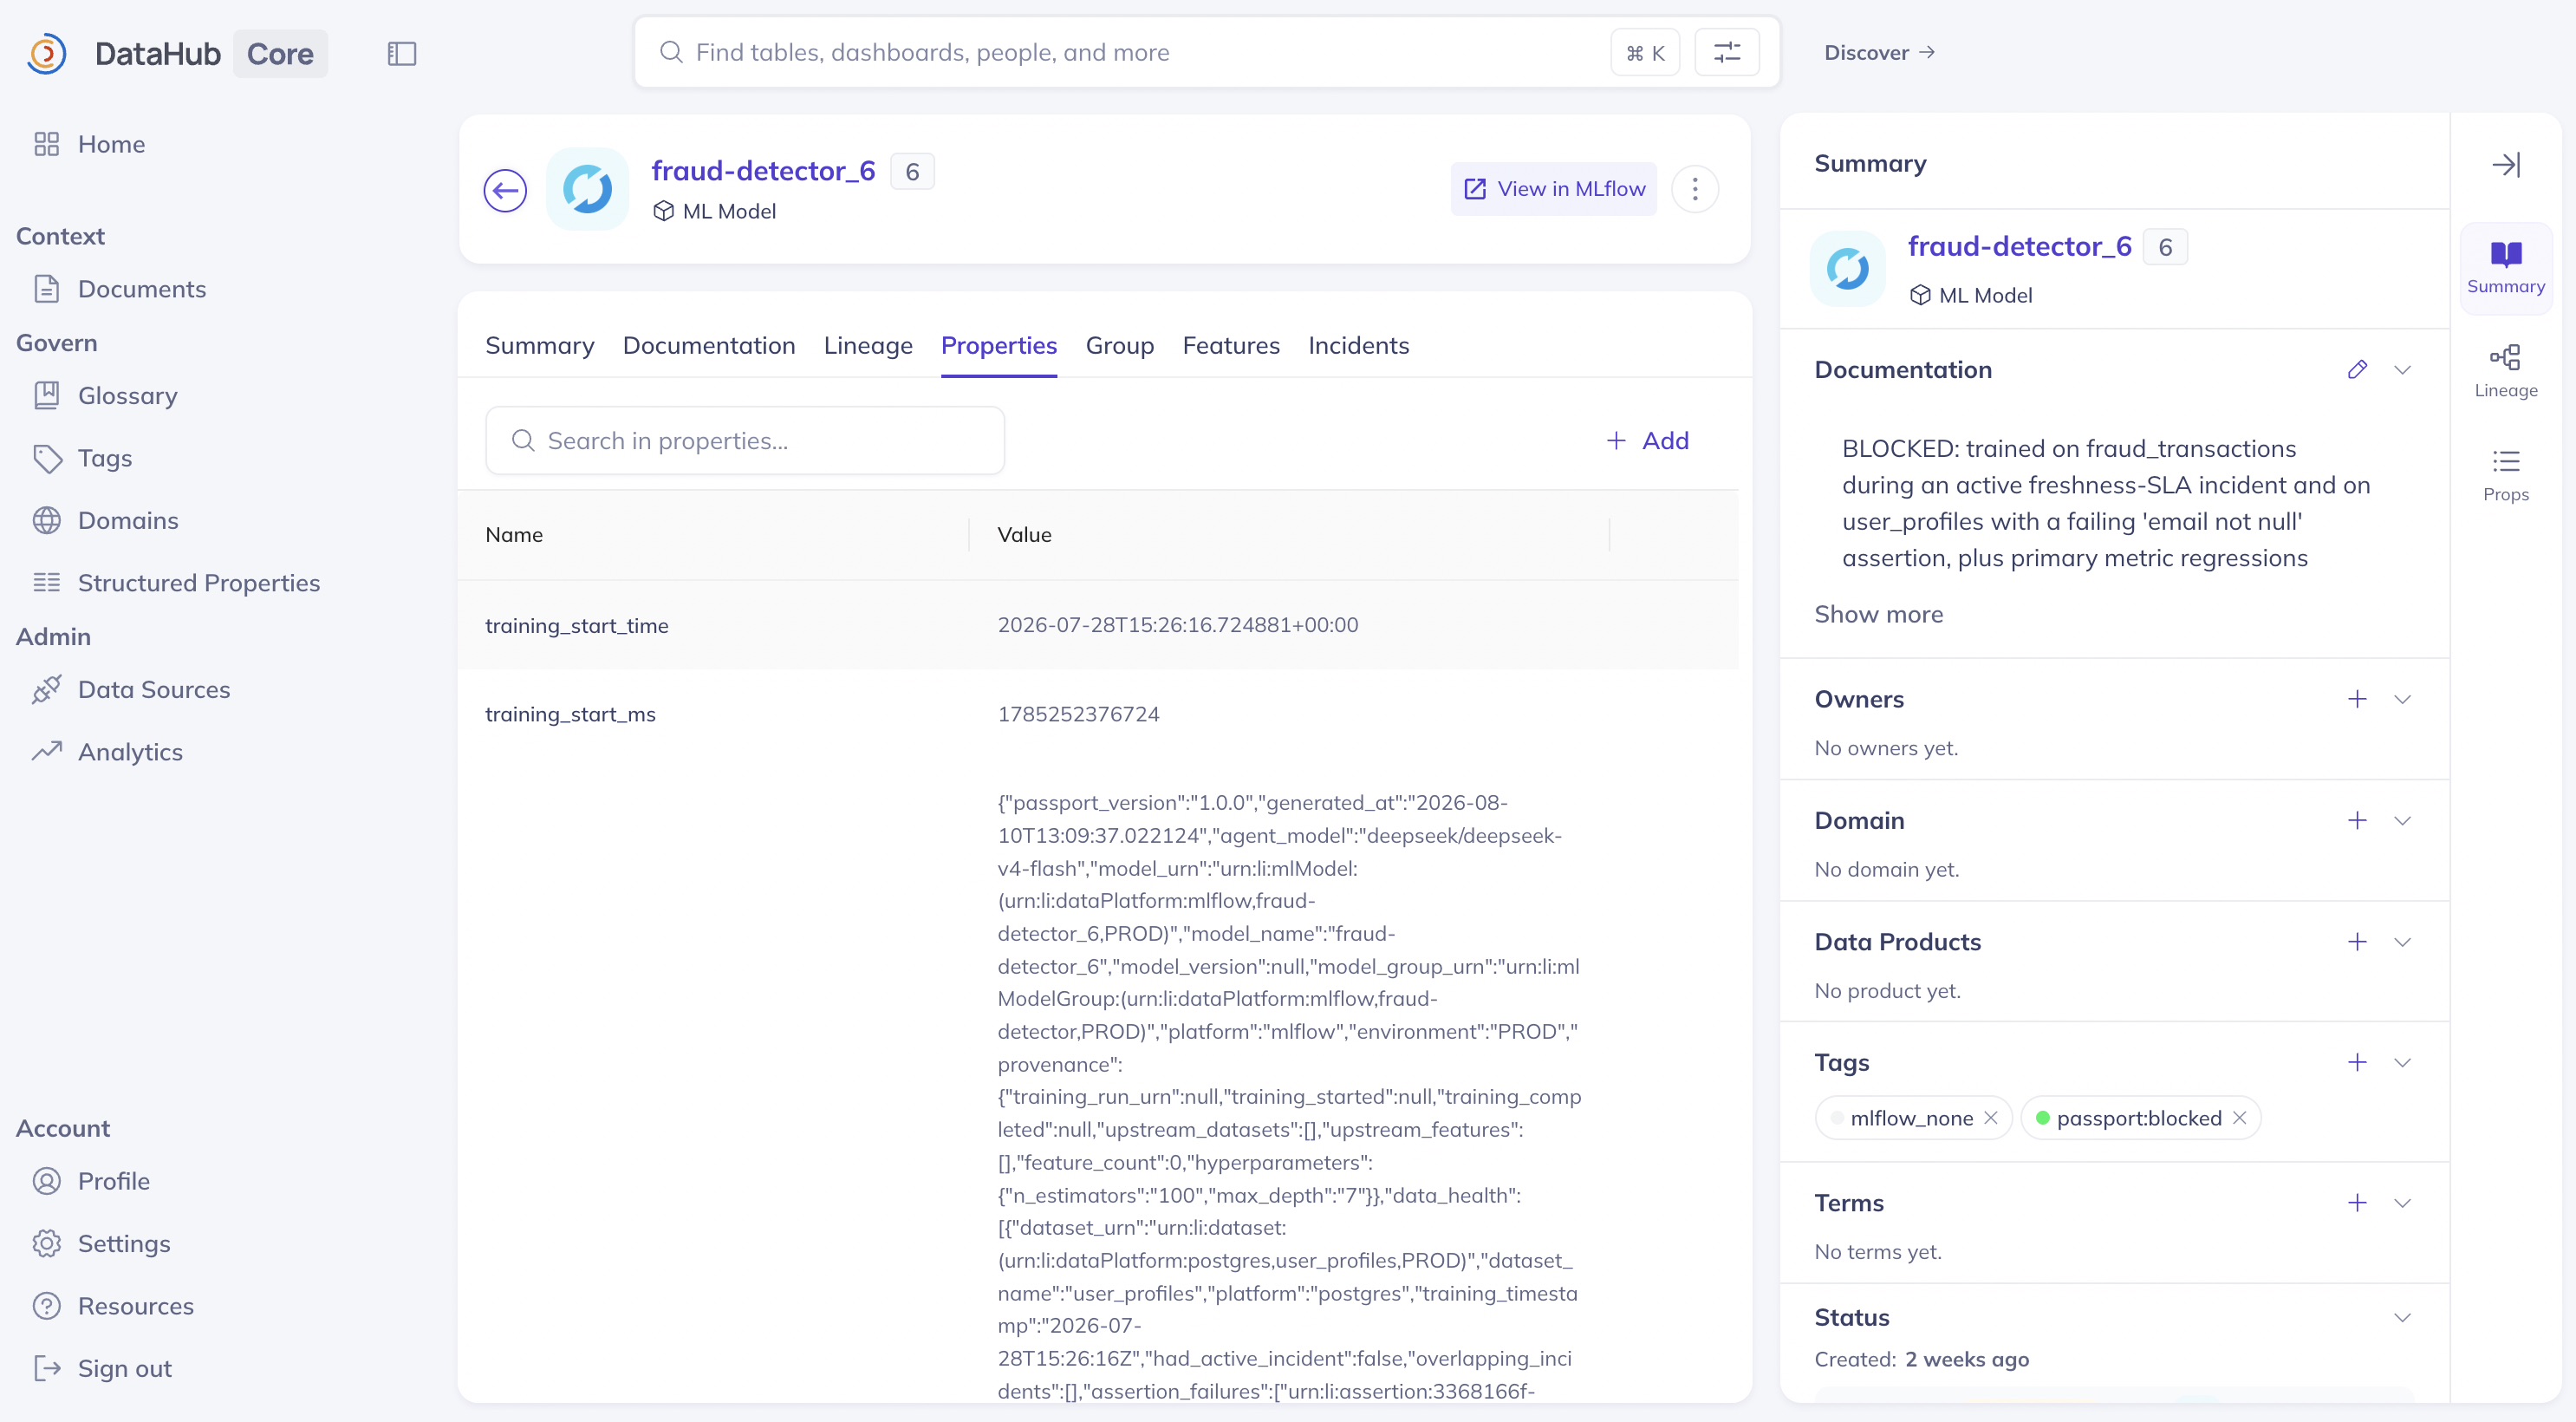Screen dimensions: 2576x1422
Task: Add a tag with the plus icon
Action: 2357,1063
